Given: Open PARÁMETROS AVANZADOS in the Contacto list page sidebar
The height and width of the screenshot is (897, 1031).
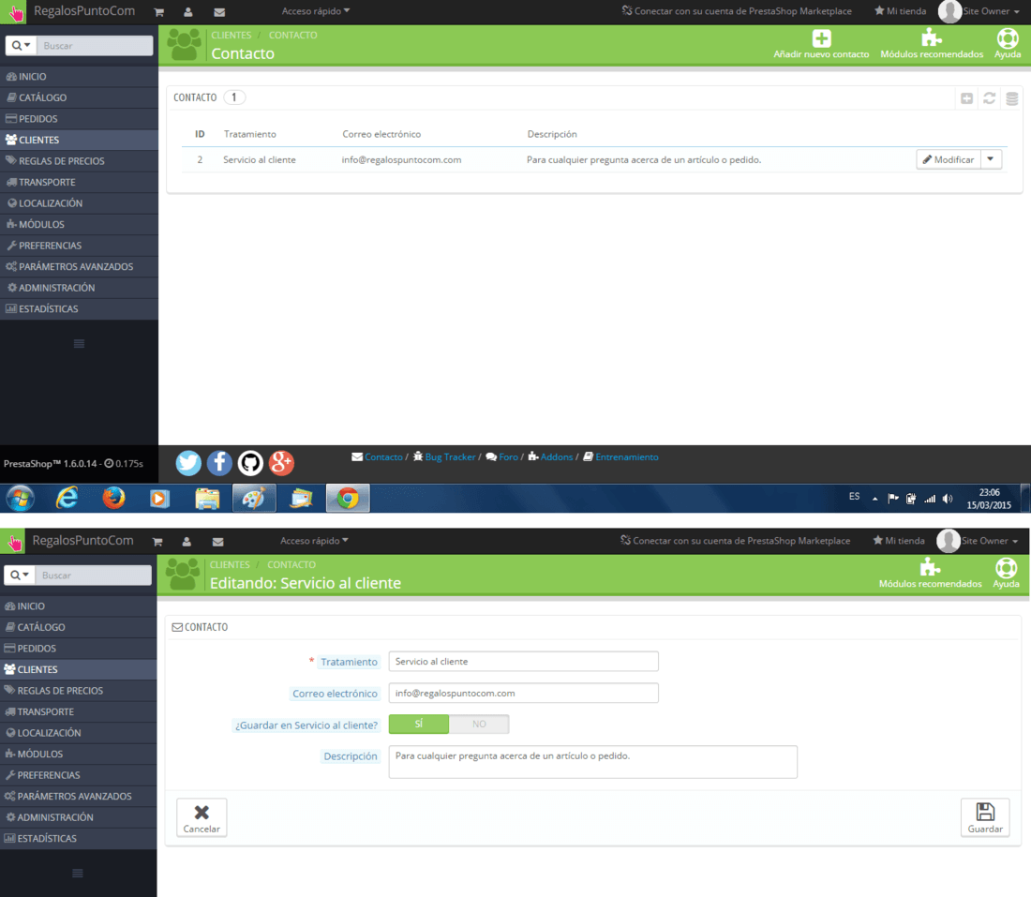Looking at the screenshot, I should point(79,266).
